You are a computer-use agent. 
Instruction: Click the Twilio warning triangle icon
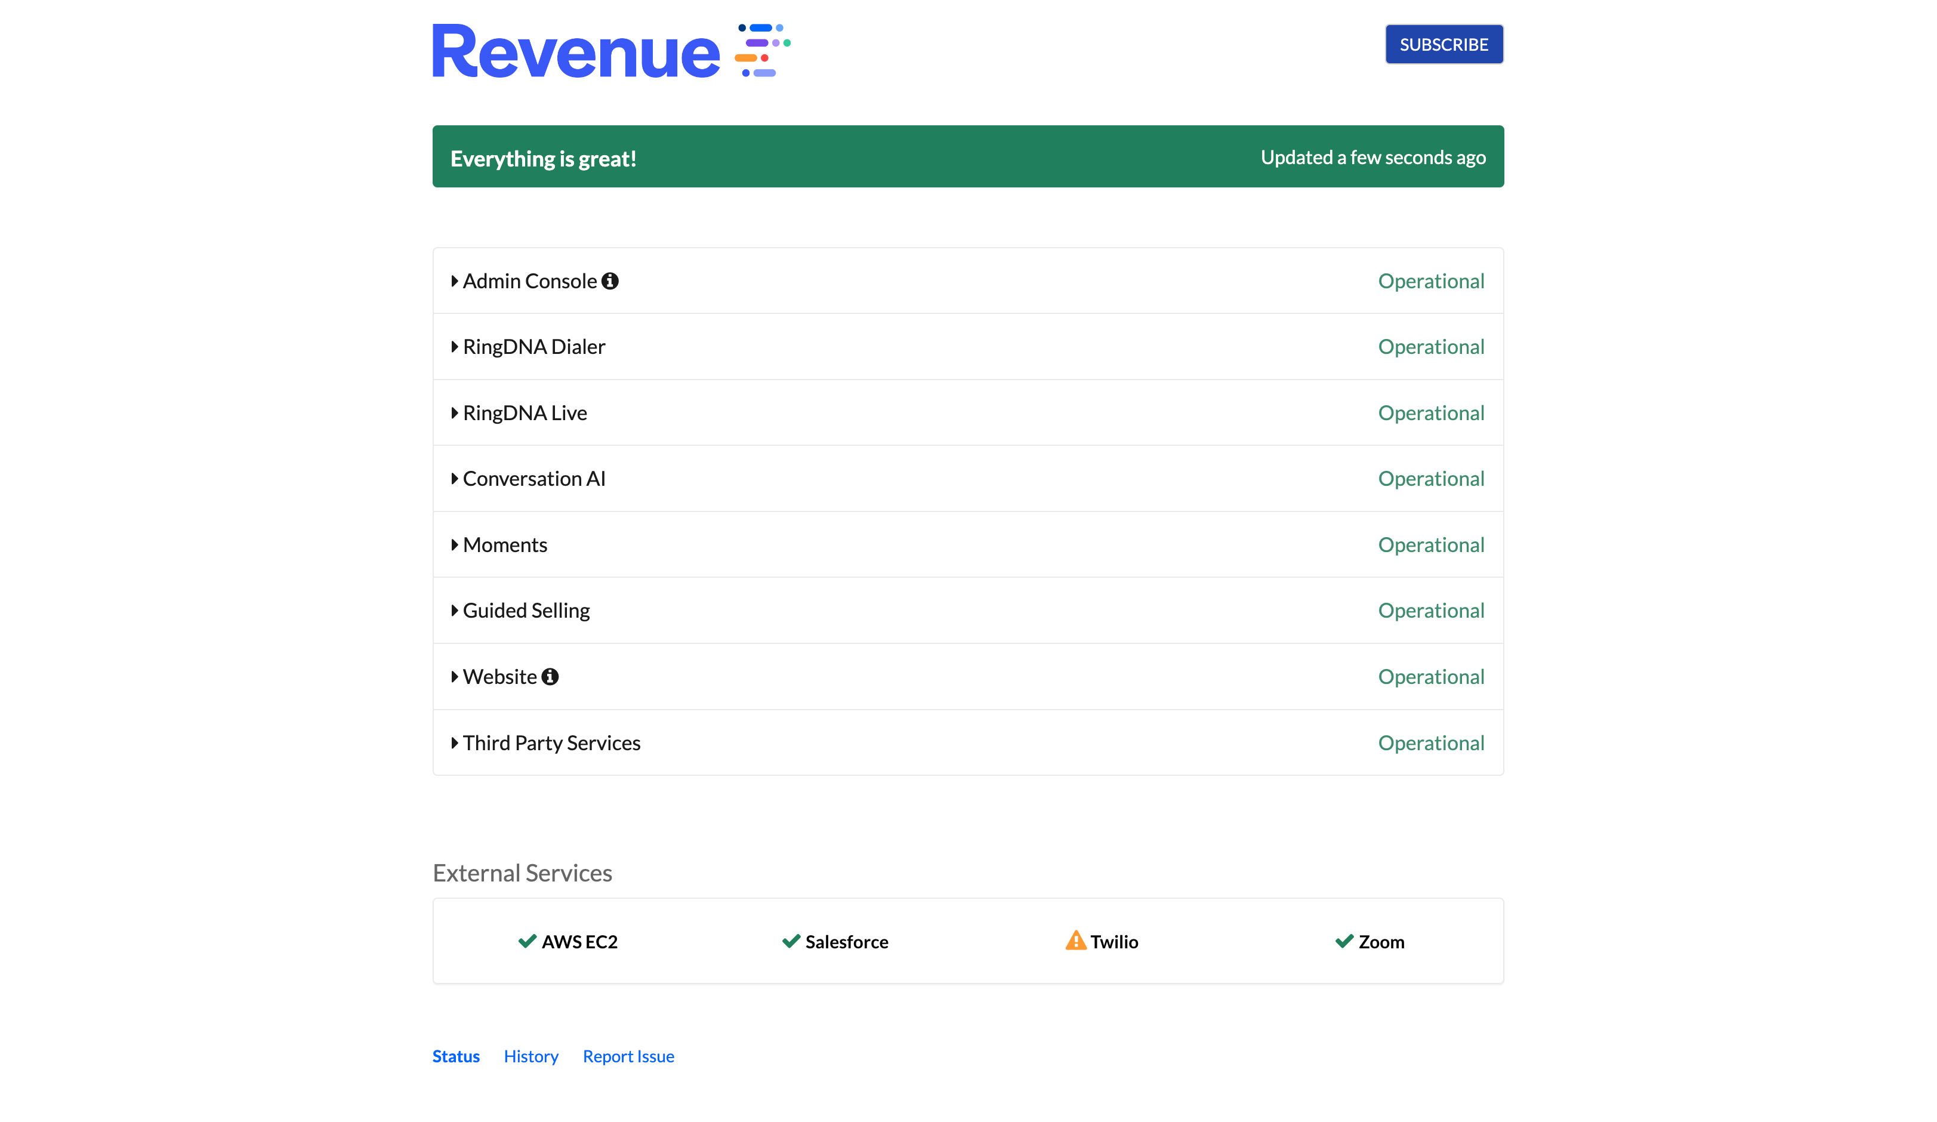coord(1075,941)
